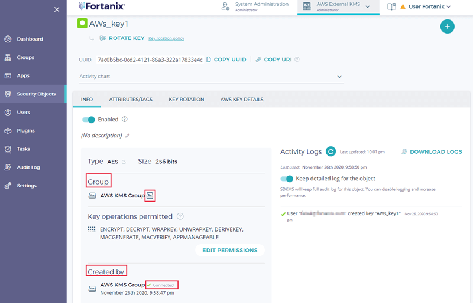Click the warning triangle icon
Image resolution: width=473 pixels, height=303 pixels.
coord(403,6)
